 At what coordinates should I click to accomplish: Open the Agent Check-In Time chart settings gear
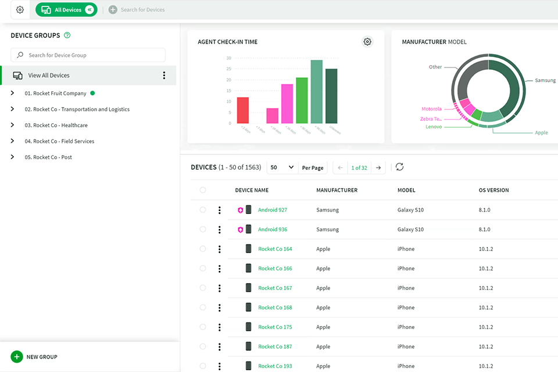coord(367,42)
